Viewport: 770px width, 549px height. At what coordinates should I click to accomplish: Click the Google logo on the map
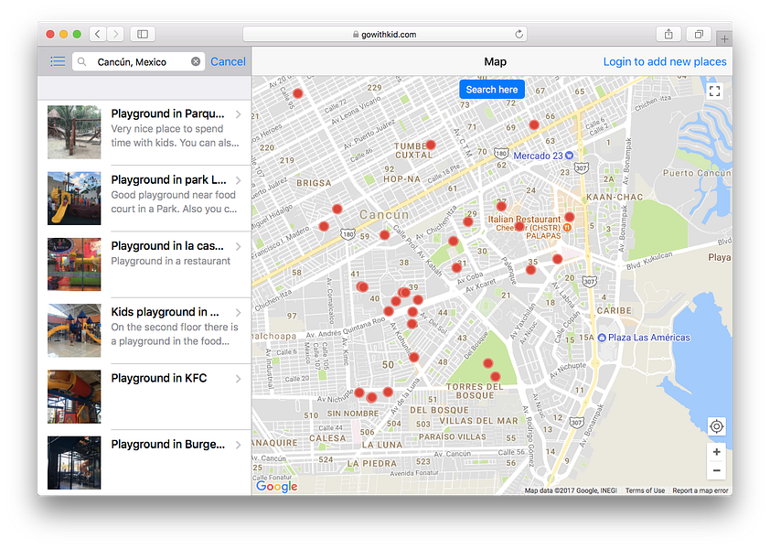[276, 486]
